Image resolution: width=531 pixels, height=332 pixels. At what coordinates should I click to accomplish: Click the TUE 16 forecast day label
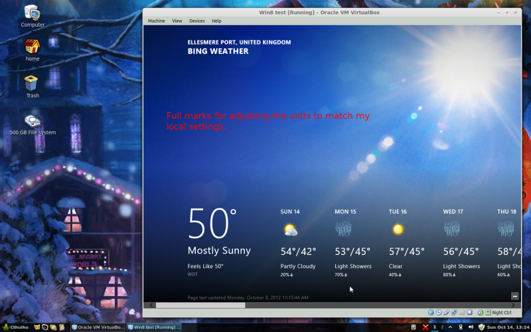point(398,212)
